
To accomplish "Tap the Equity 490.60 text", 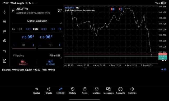I will 33,70.
